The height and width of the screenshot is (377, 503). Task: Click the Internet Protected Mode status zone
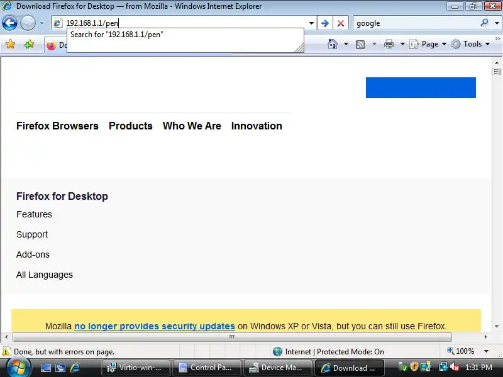coord(328,352)
